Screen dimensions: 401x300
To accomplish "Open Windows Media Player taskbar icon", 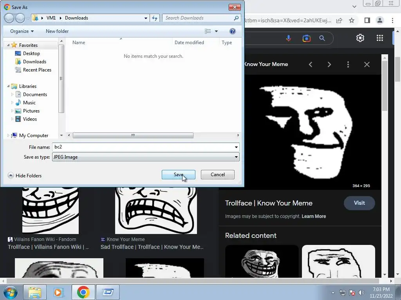I will (x=58, y=292).
